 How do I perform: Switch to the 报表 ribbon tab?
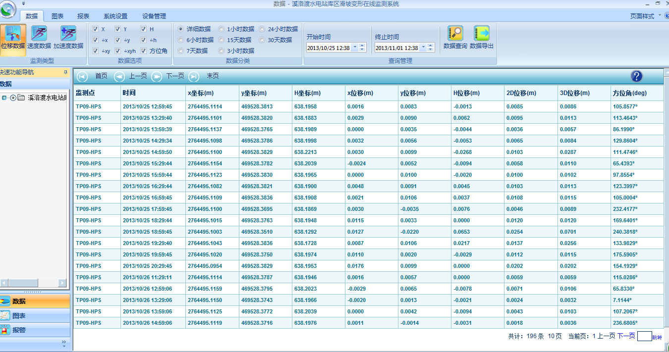(x=83, y=16)
